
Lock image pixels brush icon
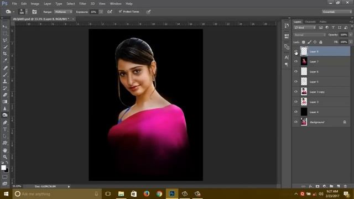coord(309,42)
